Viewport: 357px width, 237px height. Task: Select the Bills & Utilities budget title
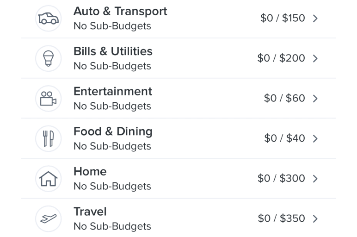pos(113,51)
